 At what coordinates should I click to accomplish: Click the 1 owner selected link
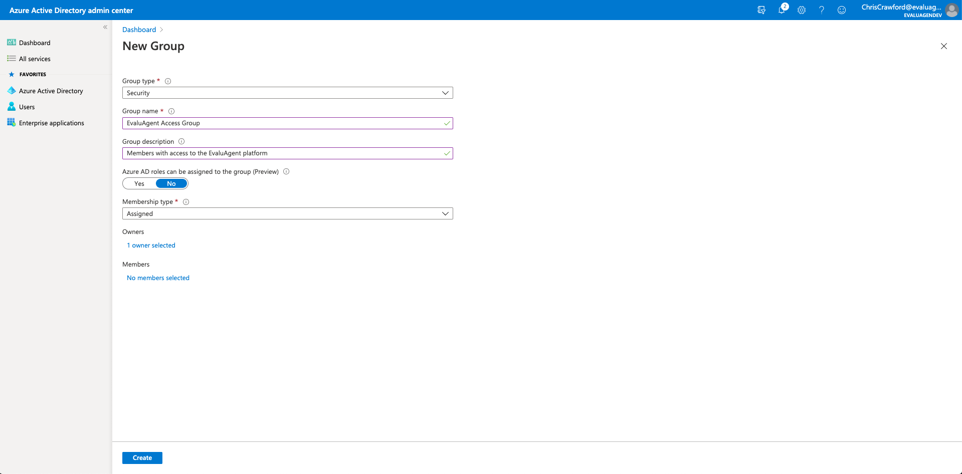pos(151,245)
